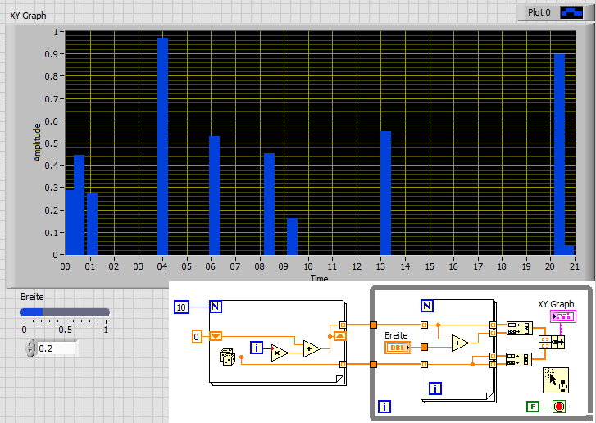
Task: Click the upper auto-indexing output tunnel of first loop
Action: click(x=343, y=325)
